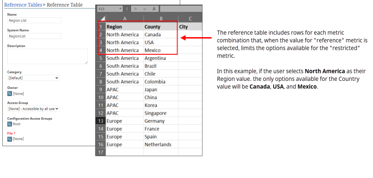Click the City header cell

point(190,26)
